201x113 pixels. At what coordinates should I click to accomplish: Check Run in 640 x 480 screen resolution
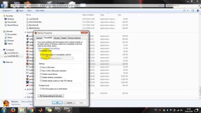(41, 71)
